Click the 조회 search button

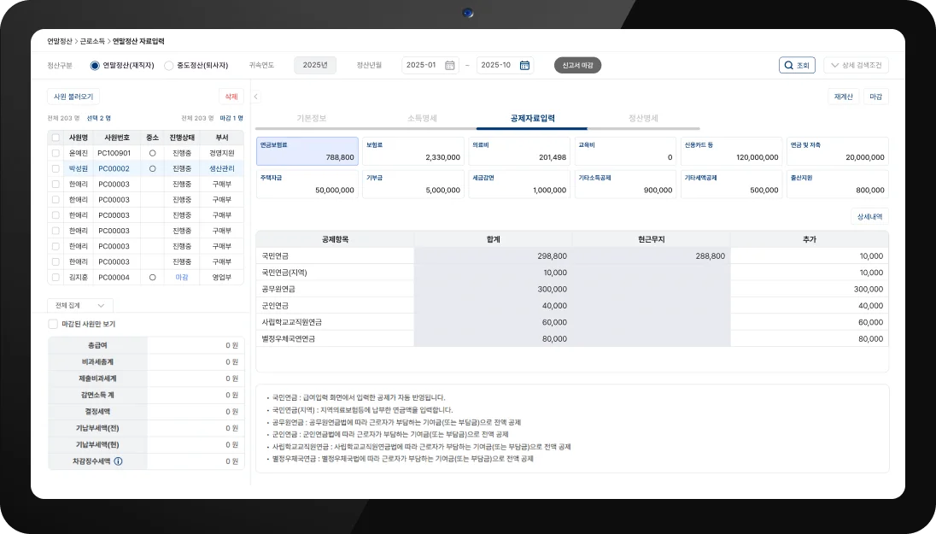click(797, 65)
